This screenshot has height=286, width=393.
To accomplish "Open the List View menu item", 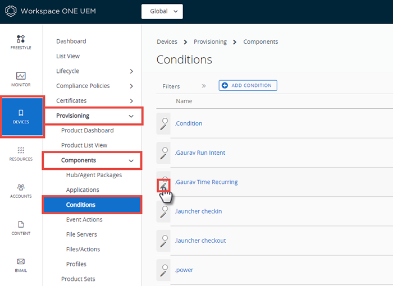I will pos(68,56).
